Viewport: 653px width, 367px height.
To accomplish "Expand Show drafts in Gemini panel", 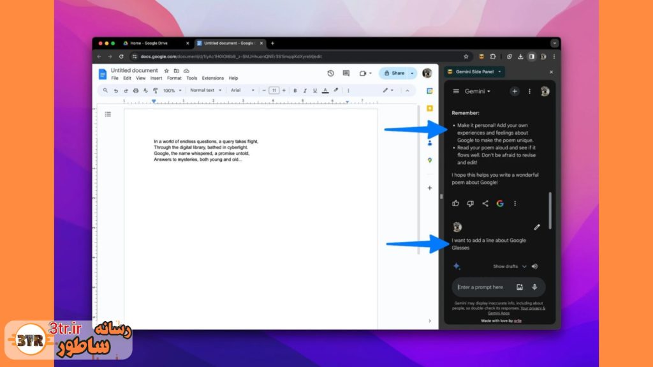I will [x=510, y=266].
